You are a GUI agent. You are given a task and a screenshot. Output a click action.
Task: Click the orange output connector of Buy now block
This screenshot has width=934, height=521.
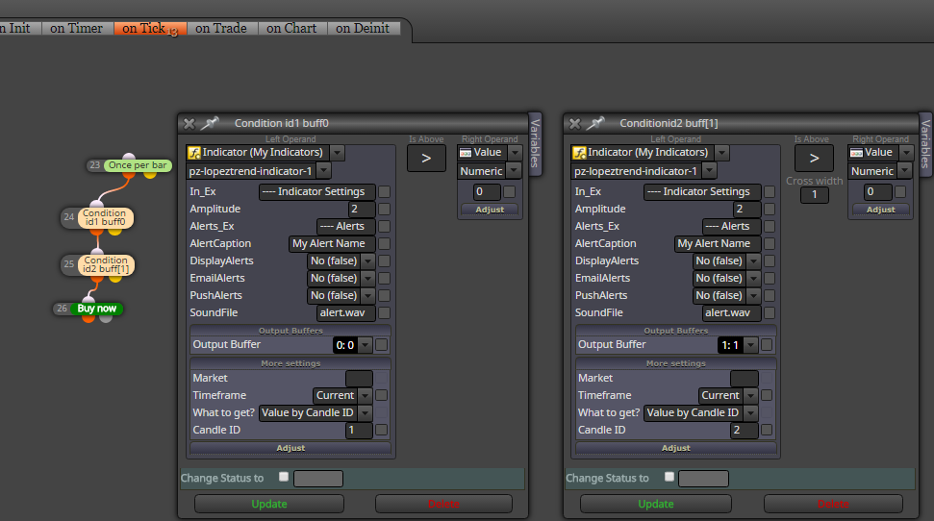88,318
